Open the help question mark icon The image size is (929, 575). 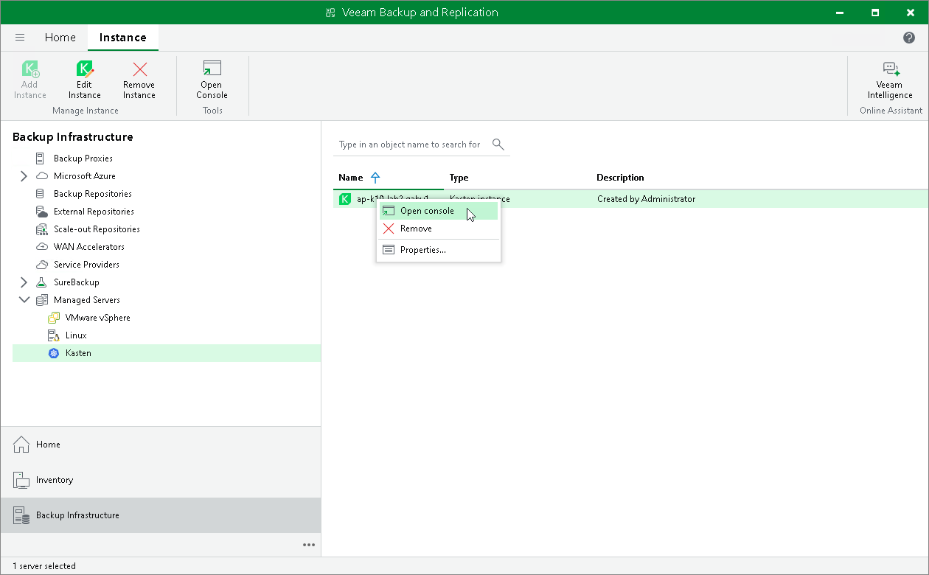[909, 38]
